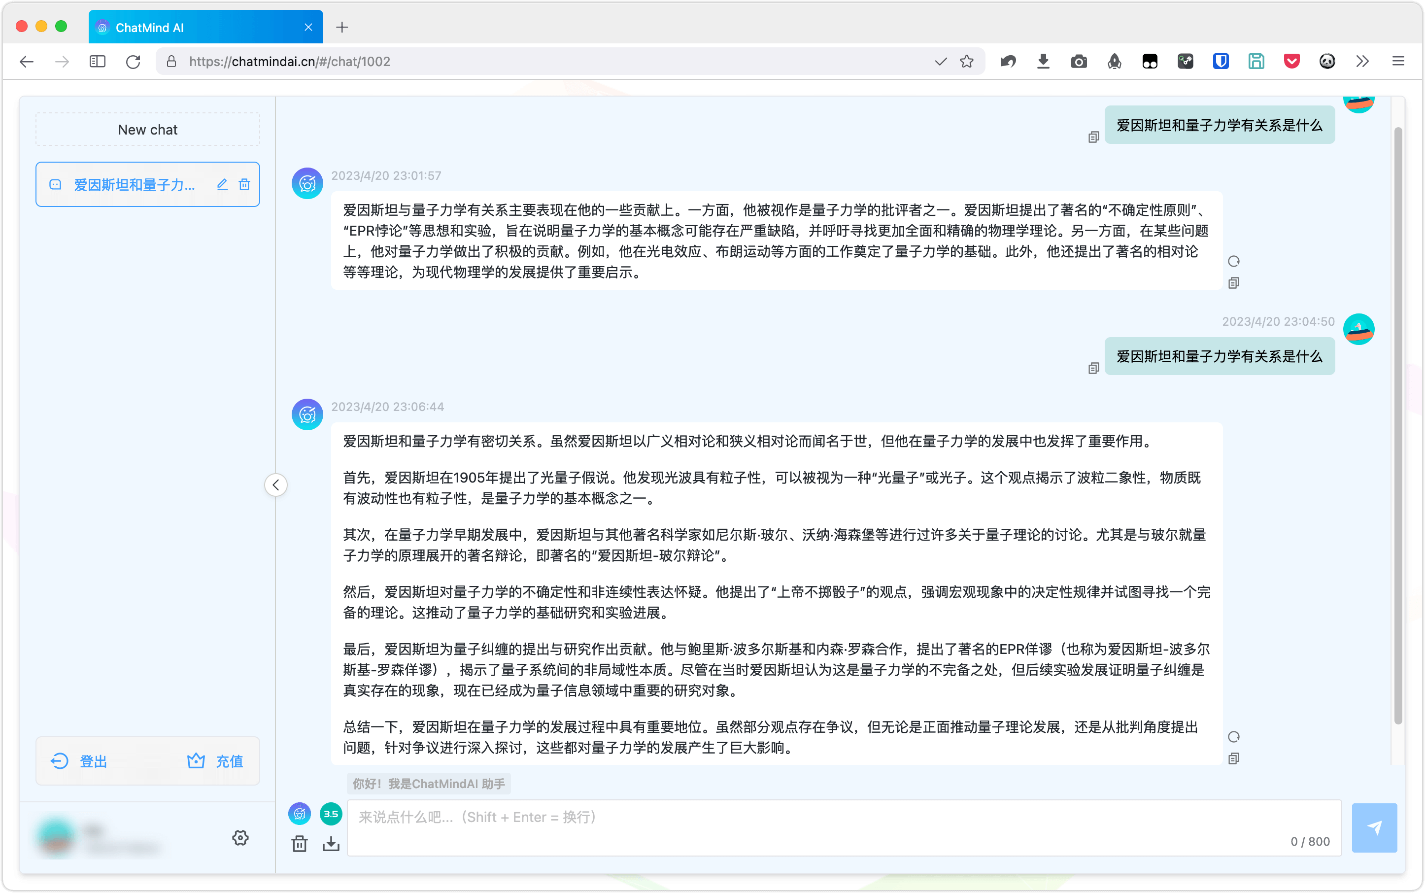The width and height of the screenshot is (1425, 893).
Task: Collapse the sidebar with the chevron arrow
Action: (276, 485)
